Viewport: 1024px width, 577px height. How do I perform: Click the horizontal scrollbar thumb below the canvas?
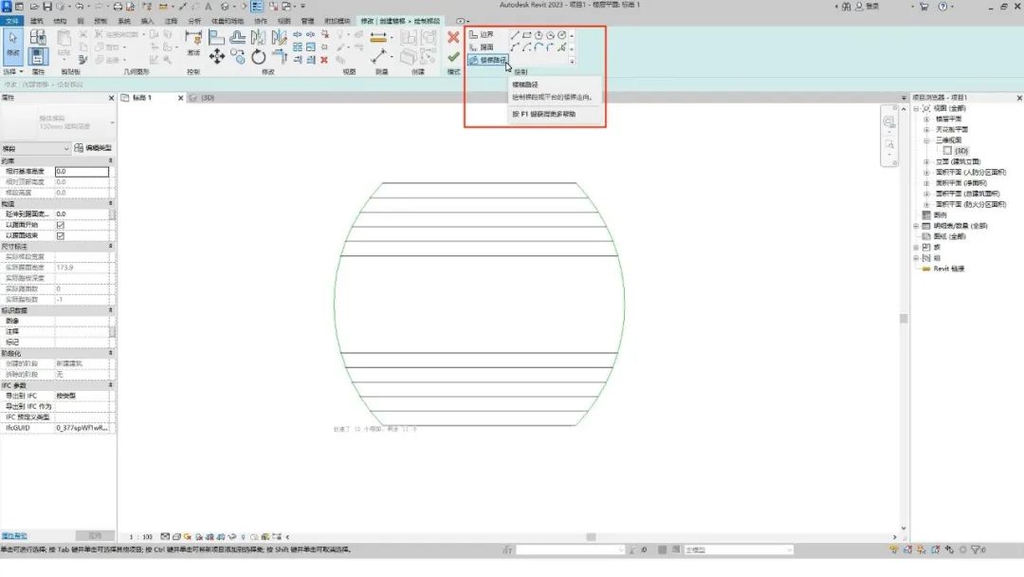(x=591, y=537)
